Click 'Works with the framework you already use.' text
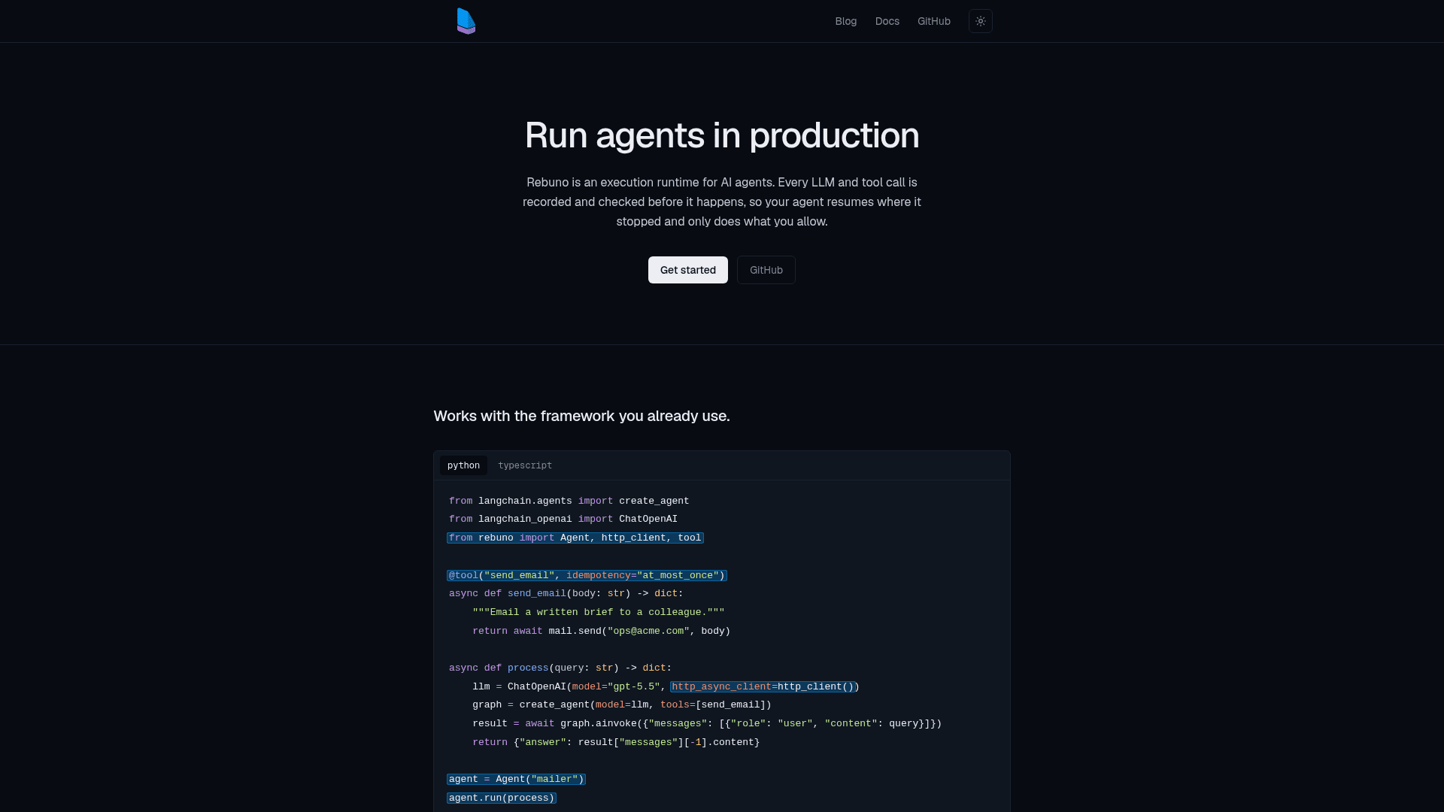This screenshot has height=812, width=1444. pyautogui.click(x=581, y=416)
